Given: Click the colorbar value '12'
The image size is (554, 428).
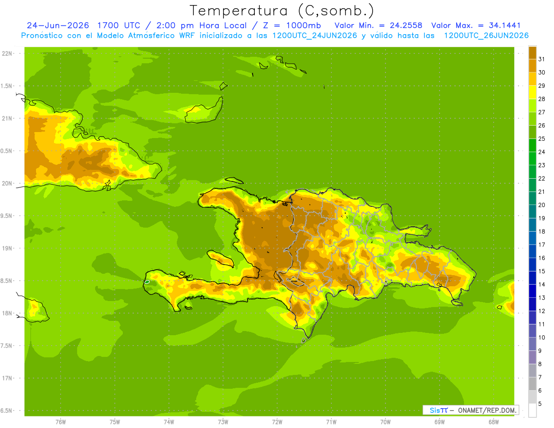Looking at the screenshot, I should click(x=542, y=311).
